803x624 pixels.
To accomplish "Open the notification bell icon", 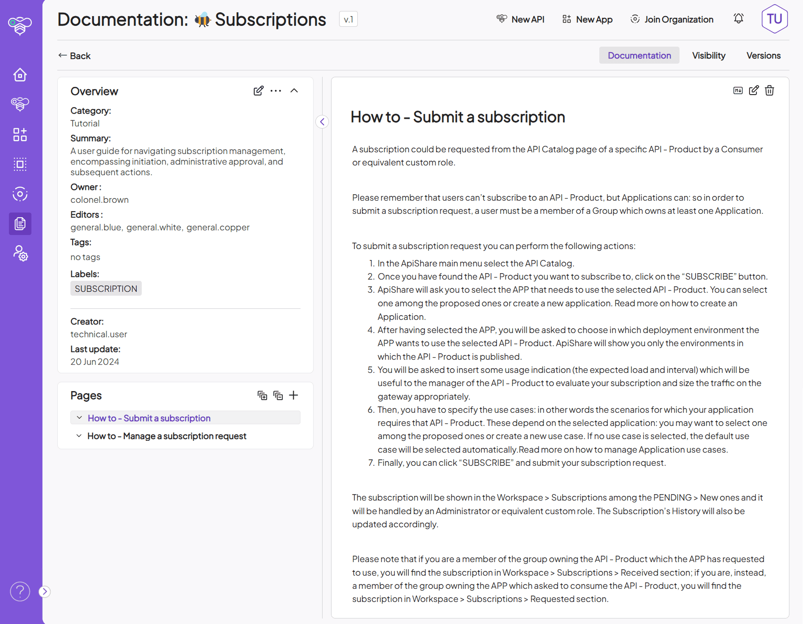I will [738, 19].
